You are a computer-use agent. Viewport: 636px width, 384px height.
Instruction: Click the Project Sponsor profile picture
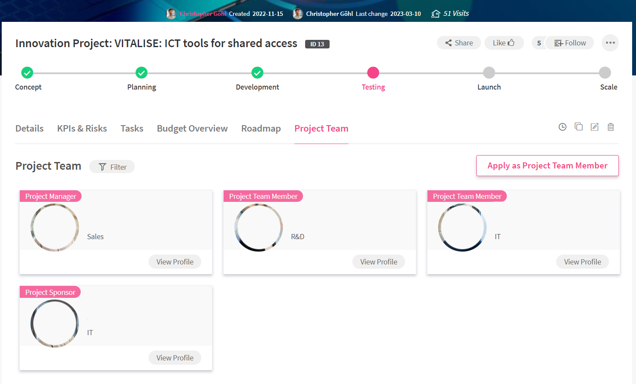[x=55, y=324]
